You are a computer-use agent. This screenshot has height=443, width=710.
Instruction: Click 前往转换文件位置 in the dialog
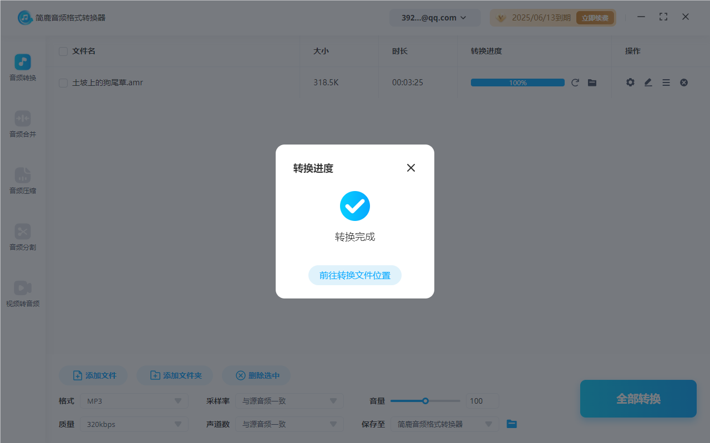(354, 275)
